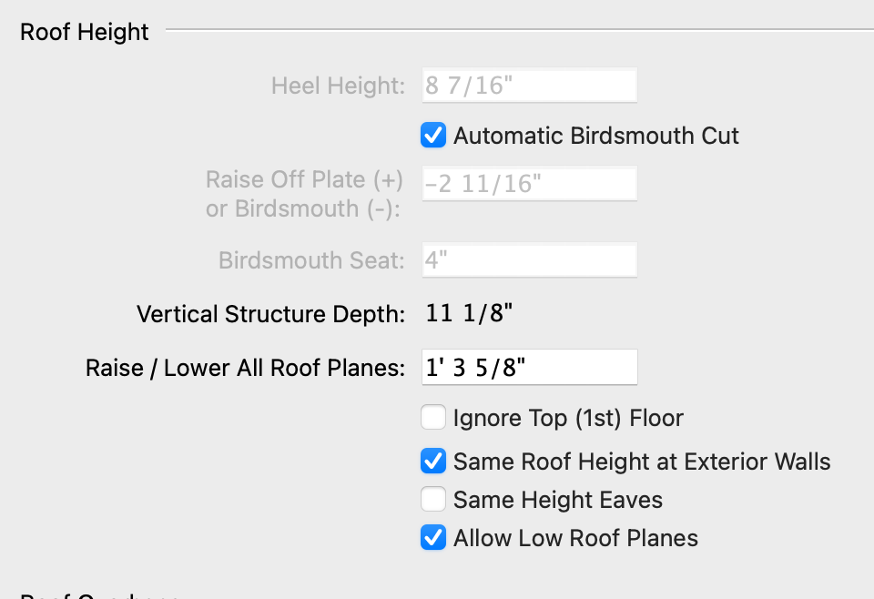874x599 pixels.
Task: Click the Heel Height input field
Action: [x=529, y=86]
